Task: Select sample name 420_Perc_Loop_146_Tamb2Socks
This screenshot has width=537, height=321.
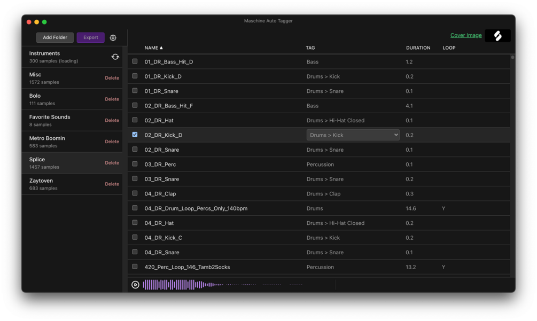Action: (x=187, y=267)
